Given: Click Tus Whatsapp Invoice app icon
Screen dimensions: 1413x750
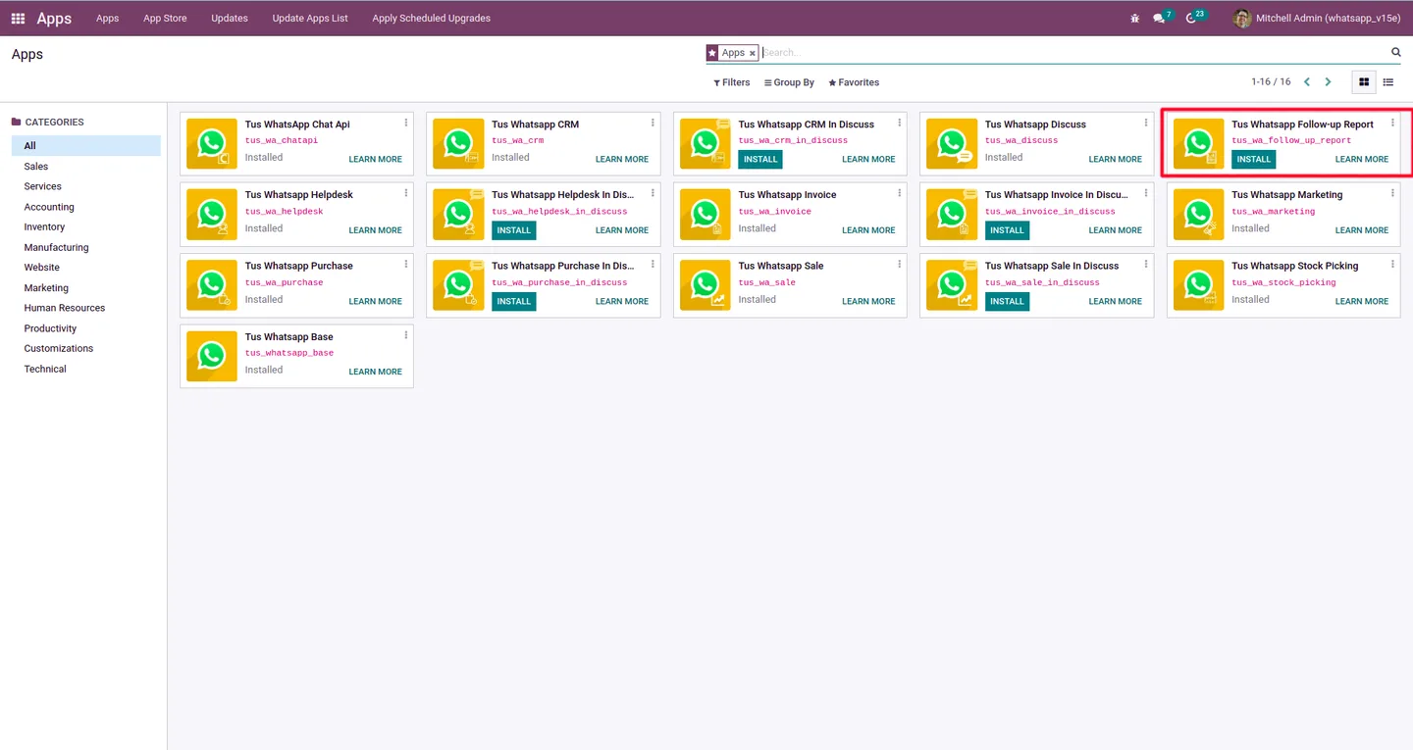Looking at the screenshot, I should (706, 215).
